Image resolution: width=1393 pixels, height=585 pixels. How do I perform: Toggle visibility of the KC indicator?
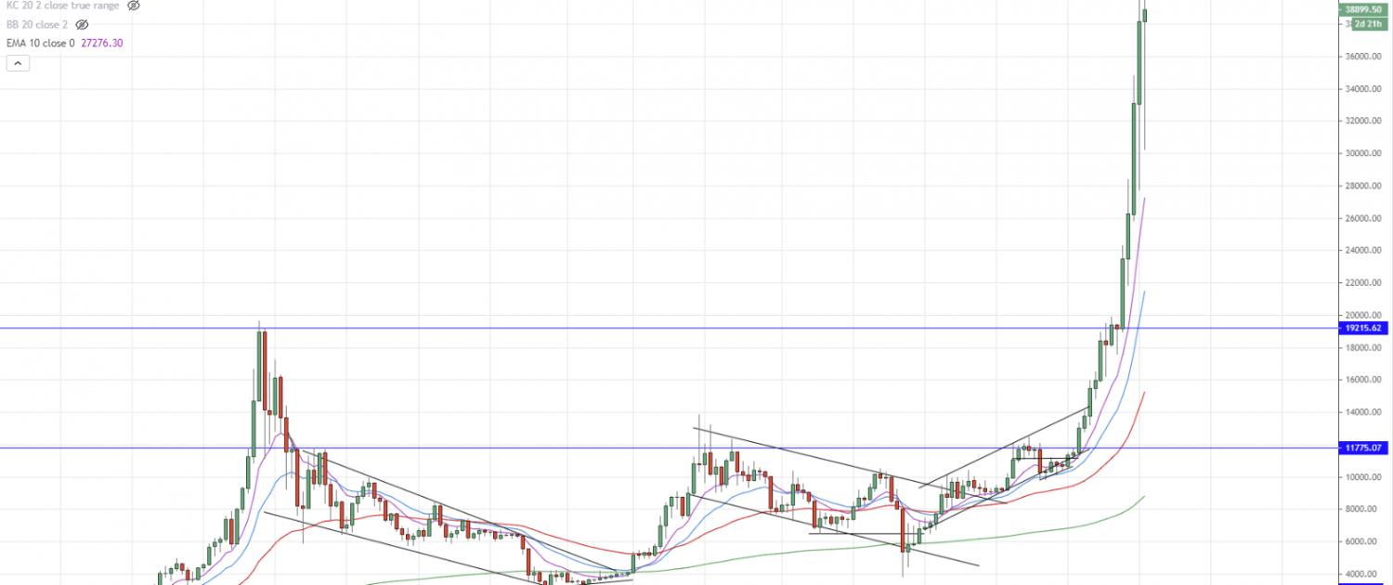133,6
